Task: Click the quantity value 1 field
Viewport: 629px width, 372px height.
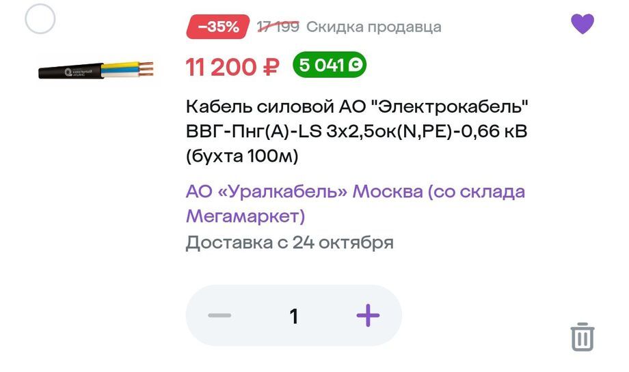Action: [294, 316]
